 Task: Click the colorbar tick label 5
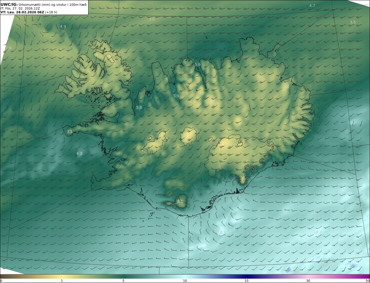point(123,281)
